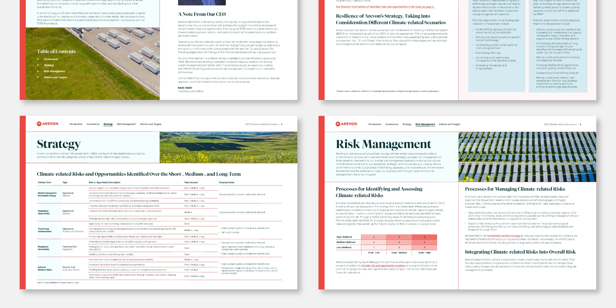
Task: Open Risk Management tab in Strategy page header
Action: click(x=126, y=124)
